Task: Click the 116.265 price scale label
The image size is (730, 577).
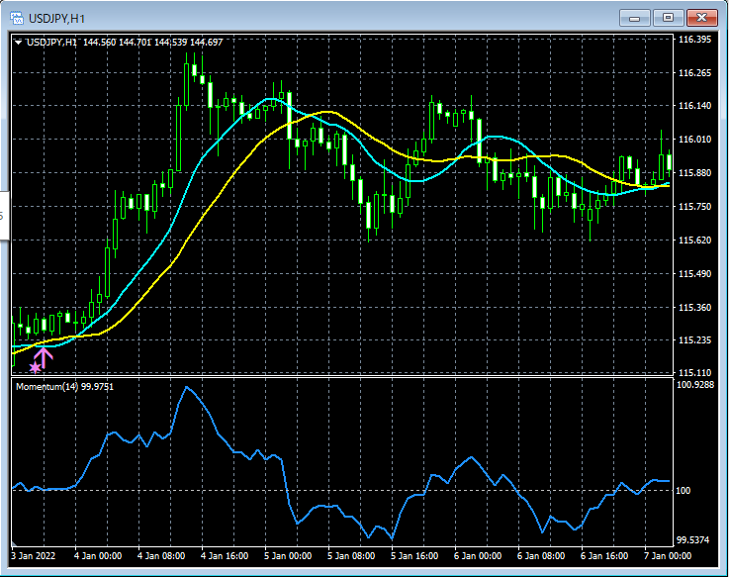Action: pyautogui.click(x=694, y=73)
